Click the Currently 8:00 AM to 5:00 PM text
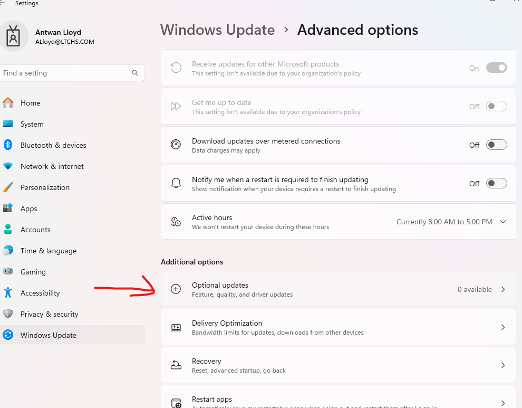 point(444,222)
